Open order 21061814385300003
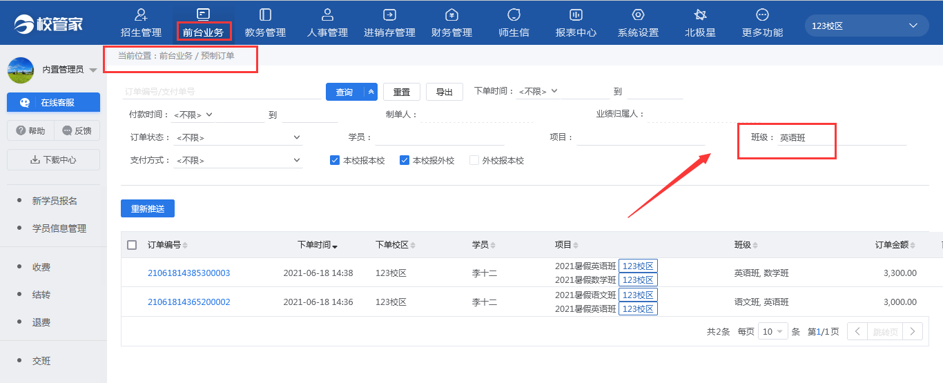The height and width of the screenshot is (383, 943). click(x=188, y=273)
